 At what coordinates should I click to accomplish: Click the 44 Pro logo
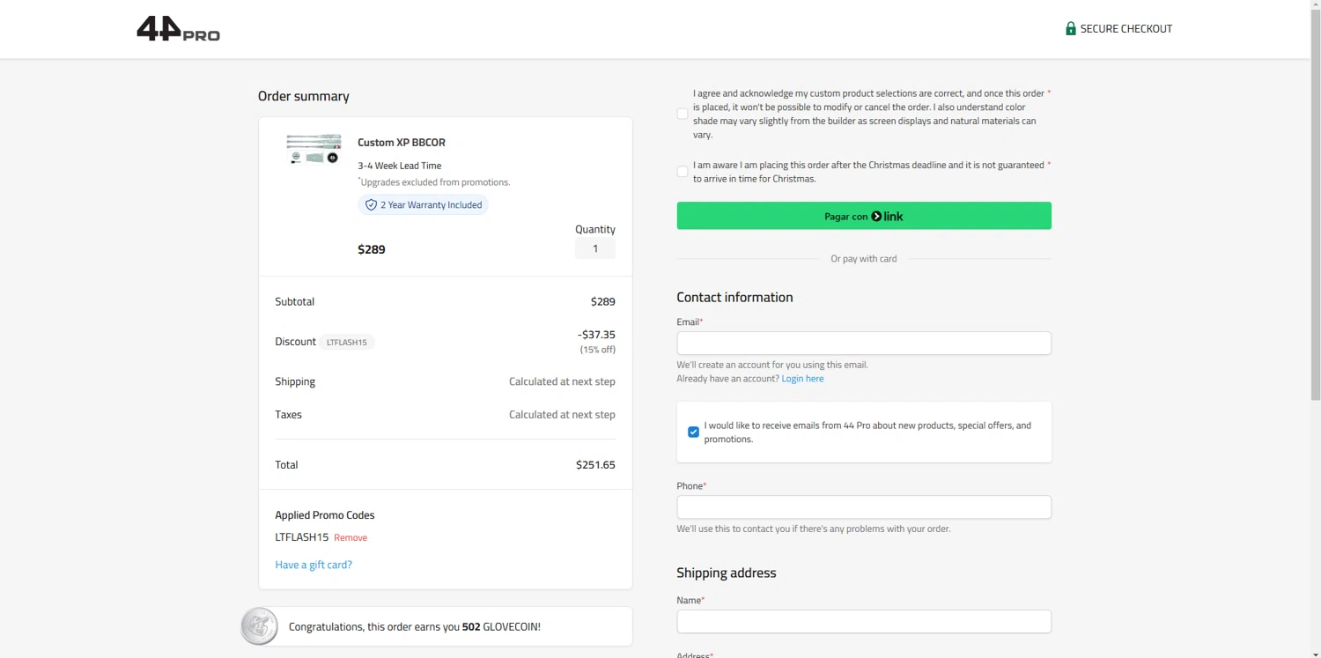178,29
